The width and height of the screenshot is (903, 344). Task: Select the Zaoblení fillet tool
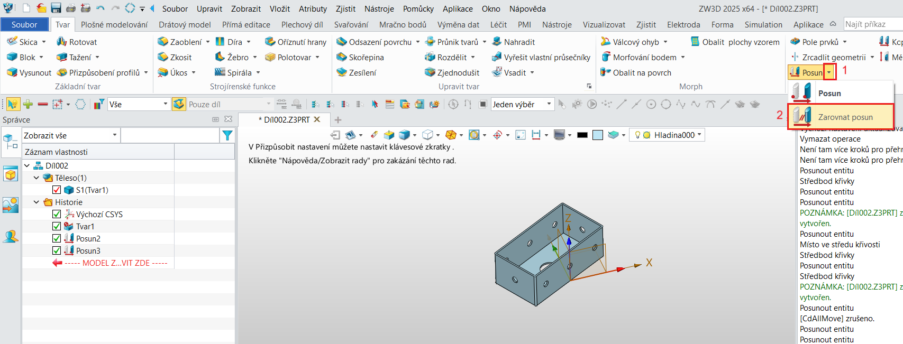[x=179, y=42]
